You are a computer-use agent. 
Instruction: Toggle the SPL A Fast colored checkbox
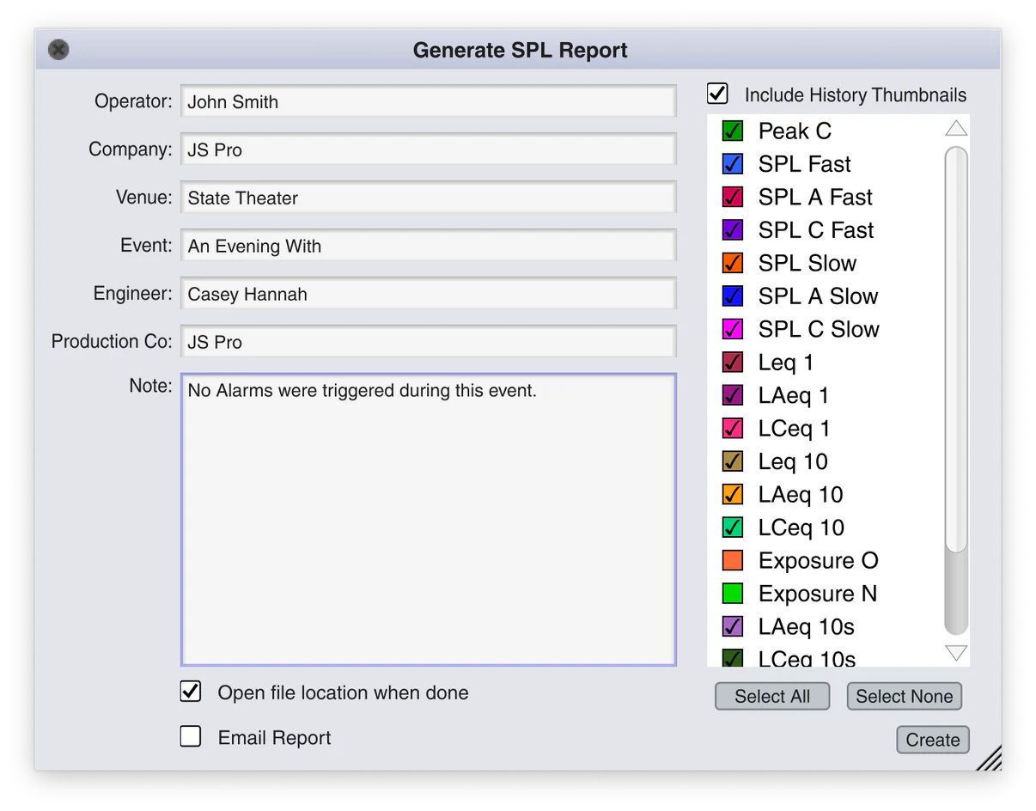[x=732, y=198]
